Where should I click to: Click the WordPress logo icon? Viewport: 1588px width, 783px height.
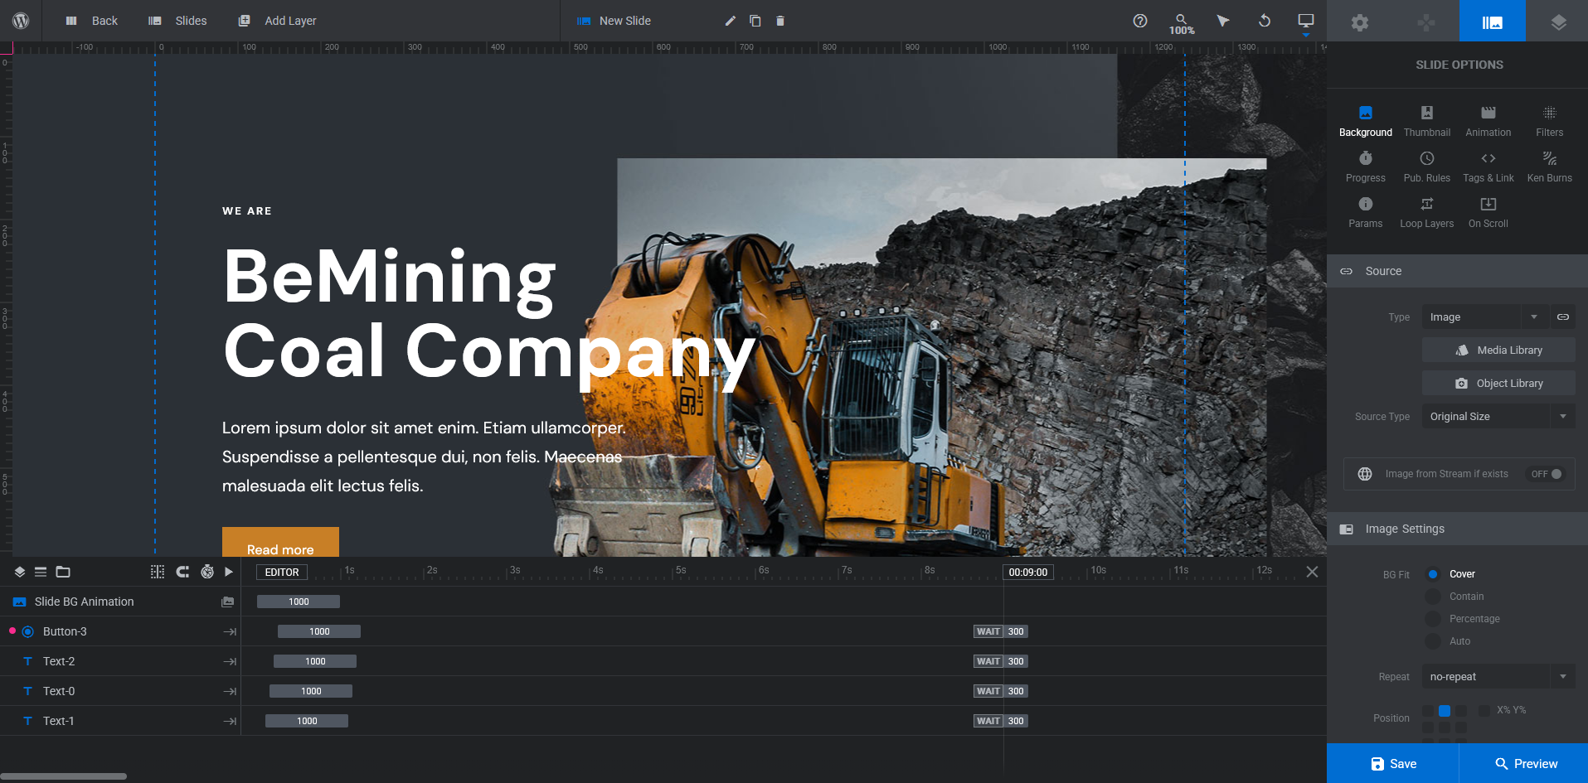pyautogui.click(x=21, y=21)
